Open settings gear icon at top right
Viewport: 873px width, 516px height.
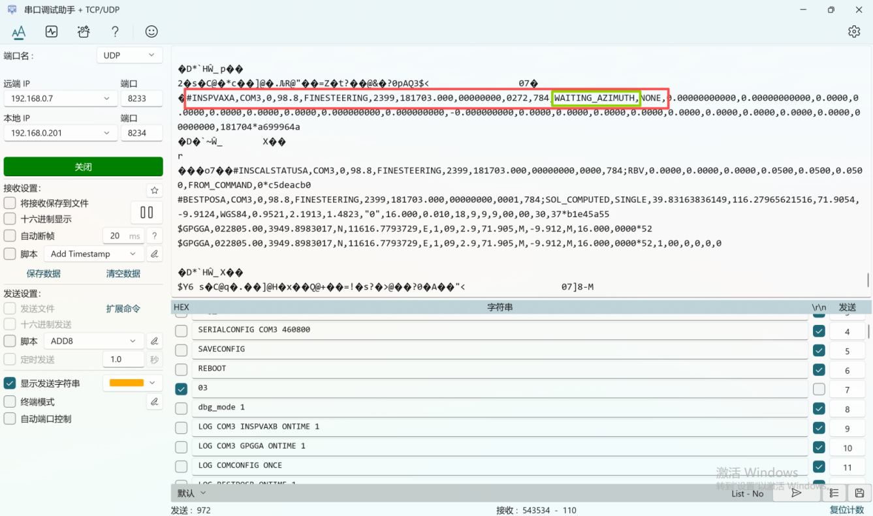click(x=854, y=31)
